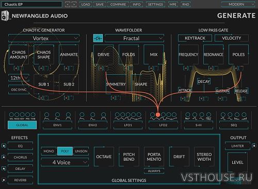This screenshot has height=189, width=258.
Task: Toggle the Chorus effect enable switch
Action: click(4, 157)
